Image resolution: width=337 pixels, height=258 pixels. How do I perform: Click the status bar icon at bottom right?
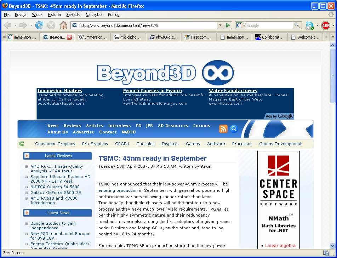point(326,253)
